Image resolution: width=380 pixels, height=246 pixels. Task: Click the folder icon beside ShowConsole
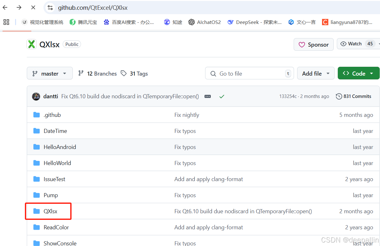tap(37, 243)
